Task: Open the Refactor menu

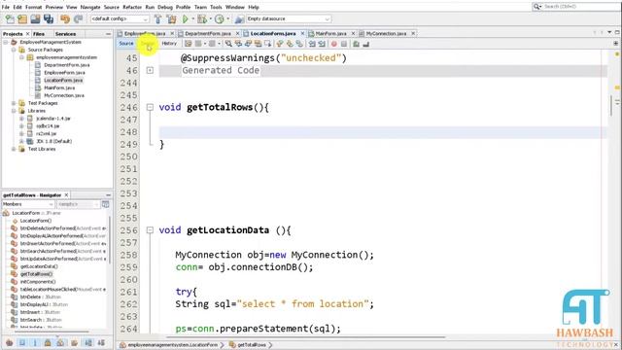Action: 132,7
